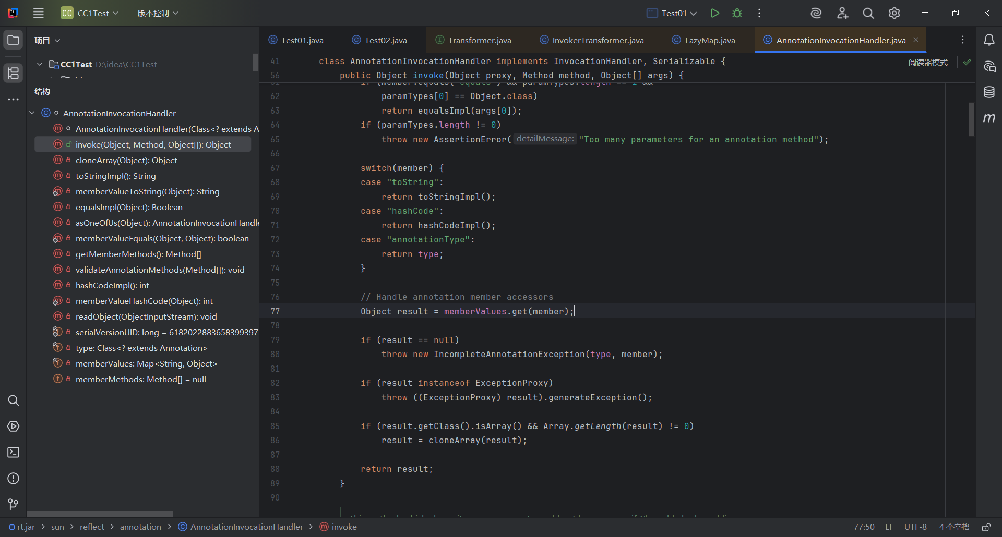Open the AI assistant swirl icon

tap(816, 13)
